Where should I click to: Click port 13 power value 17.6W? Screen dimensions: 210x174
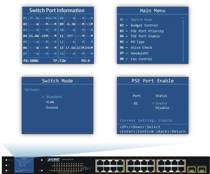pyautogui.click(x=70, y=48)
